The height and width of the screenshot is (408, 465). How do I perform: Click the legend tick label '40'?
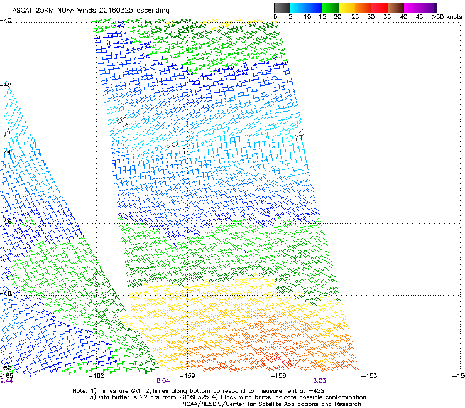[x=403, y=17]
